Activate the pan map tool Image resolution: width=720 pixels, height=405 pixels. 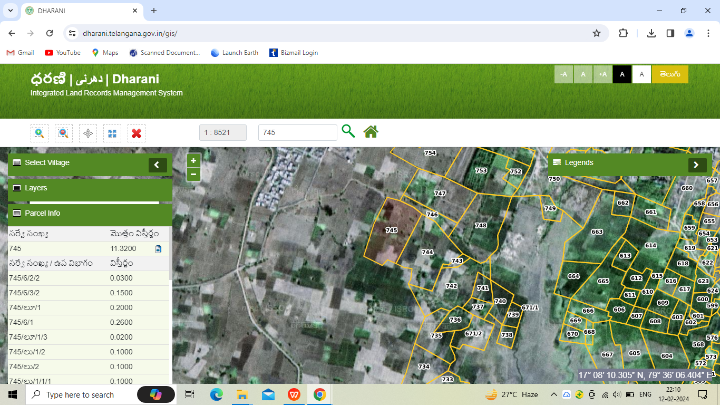point(88,133)
